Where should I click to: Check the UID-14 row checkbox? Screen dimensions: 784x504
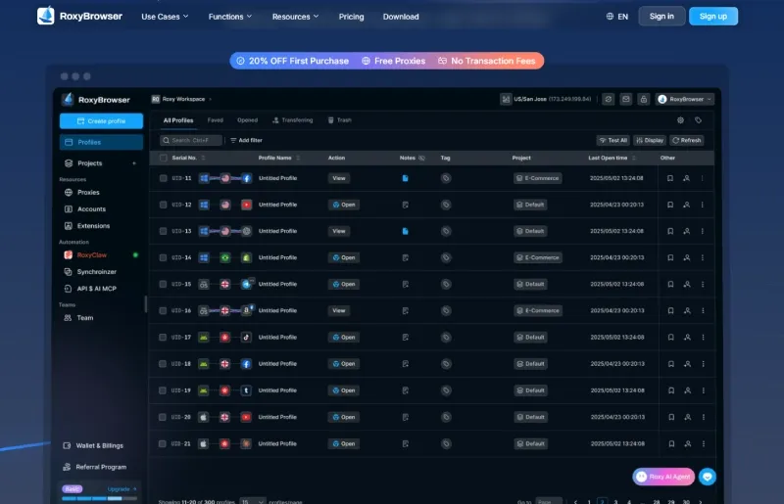coord(163,257)
